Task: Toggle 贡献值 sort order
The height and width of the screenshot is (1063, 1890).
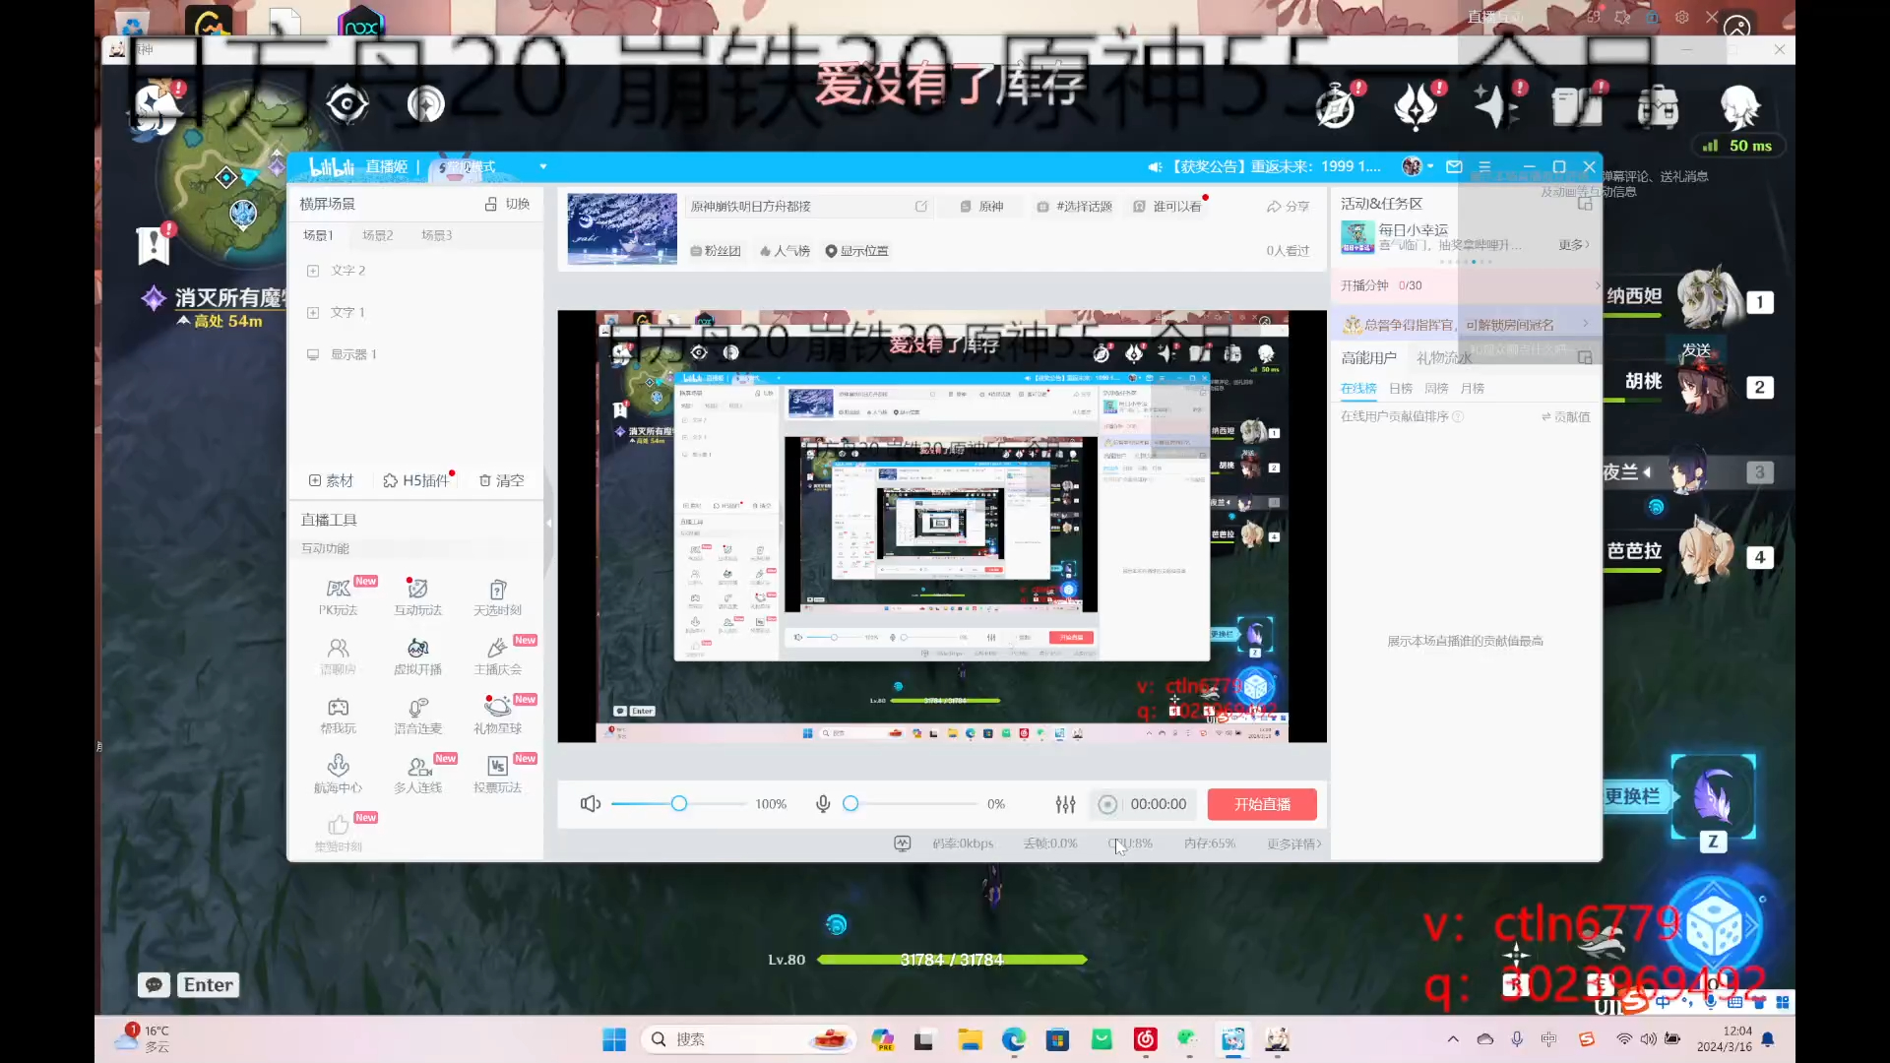Action: tap(1565, 416)
